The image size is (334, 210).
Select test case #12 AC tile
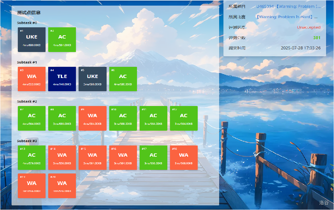click(x=184, y=118)
